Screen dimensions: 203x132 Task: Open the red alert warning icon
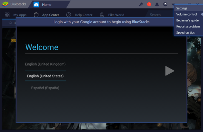point(149,4)
